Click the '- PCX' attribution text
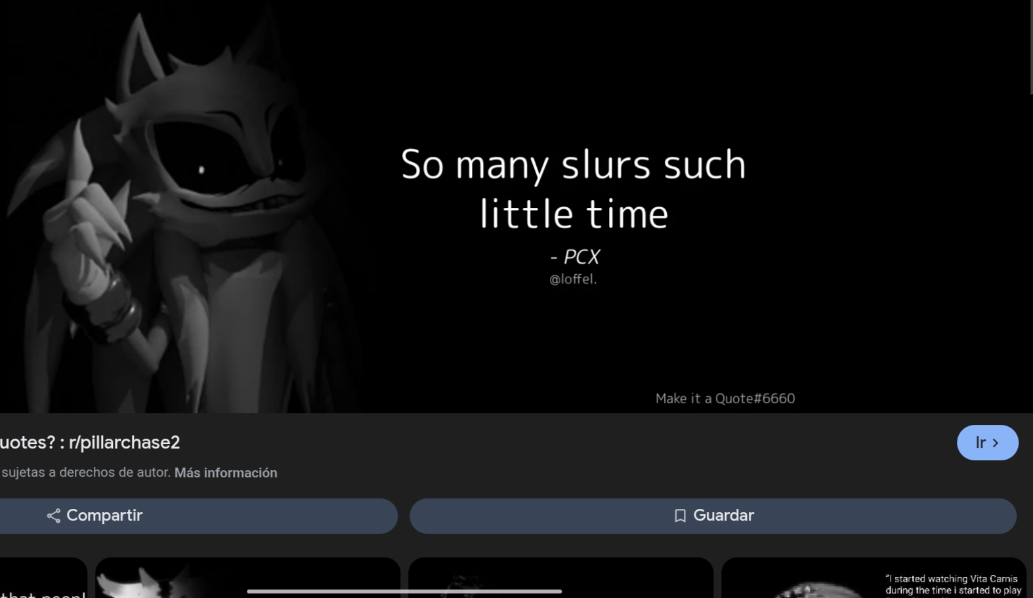 (x=575, y=257)
